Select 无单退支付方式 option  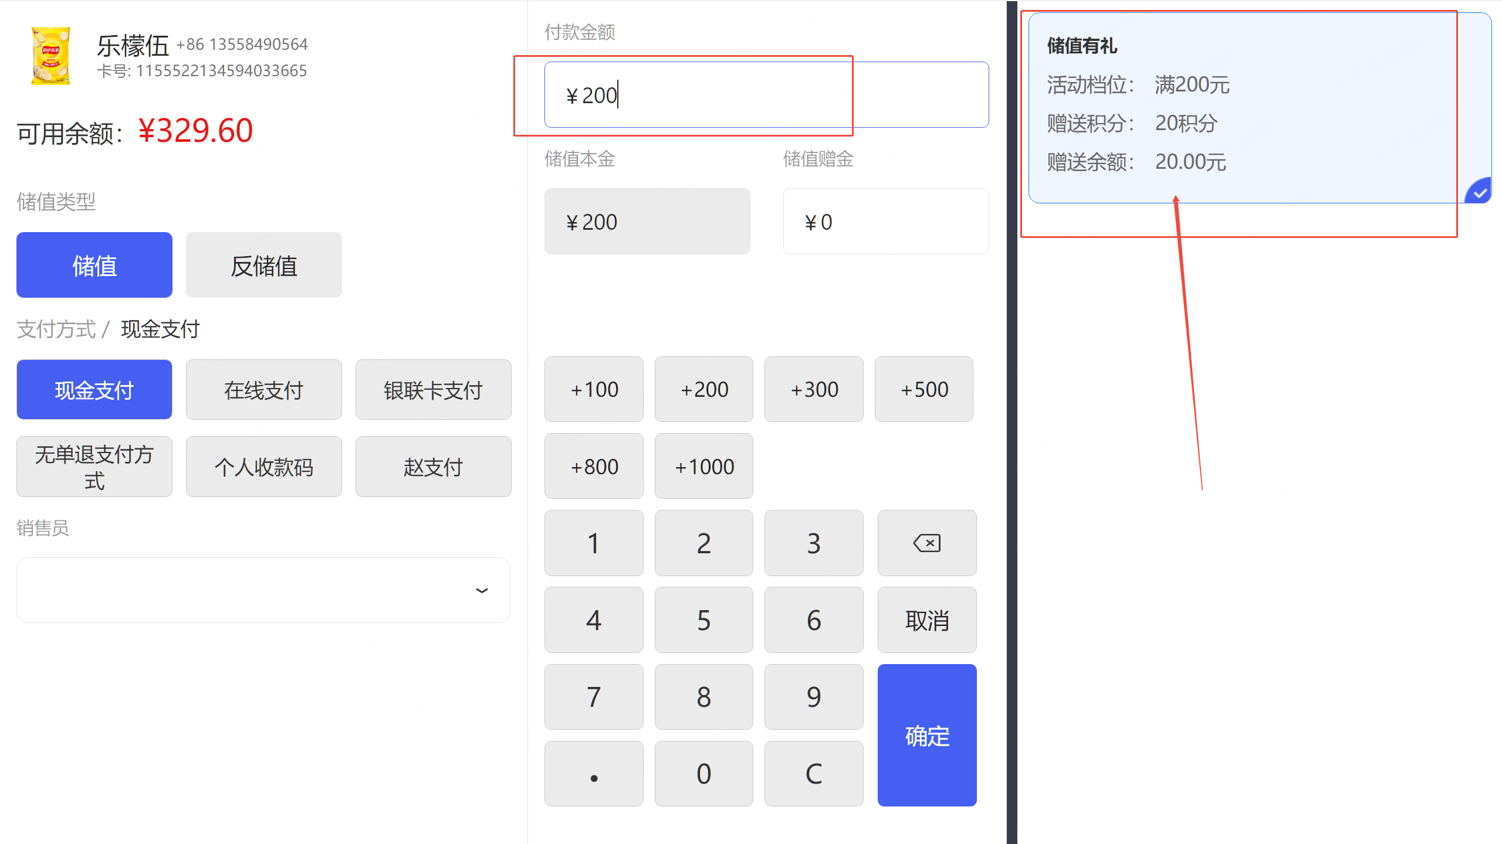(x=94, y=467)
